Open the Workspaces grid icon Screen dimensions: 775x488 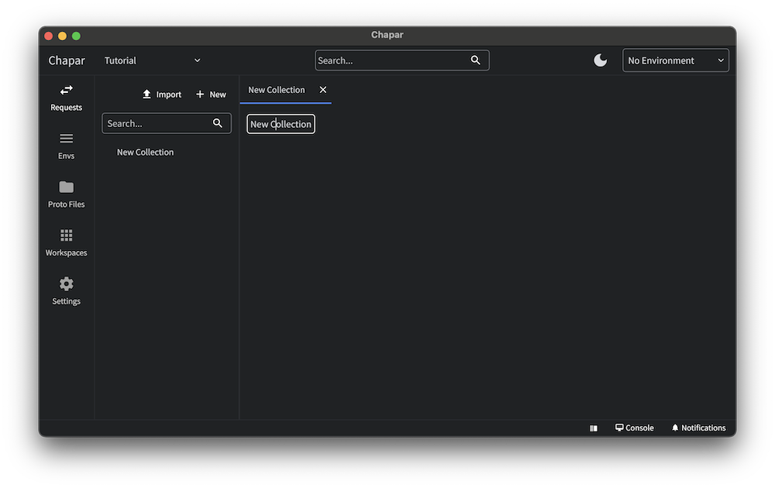(67, 235)
